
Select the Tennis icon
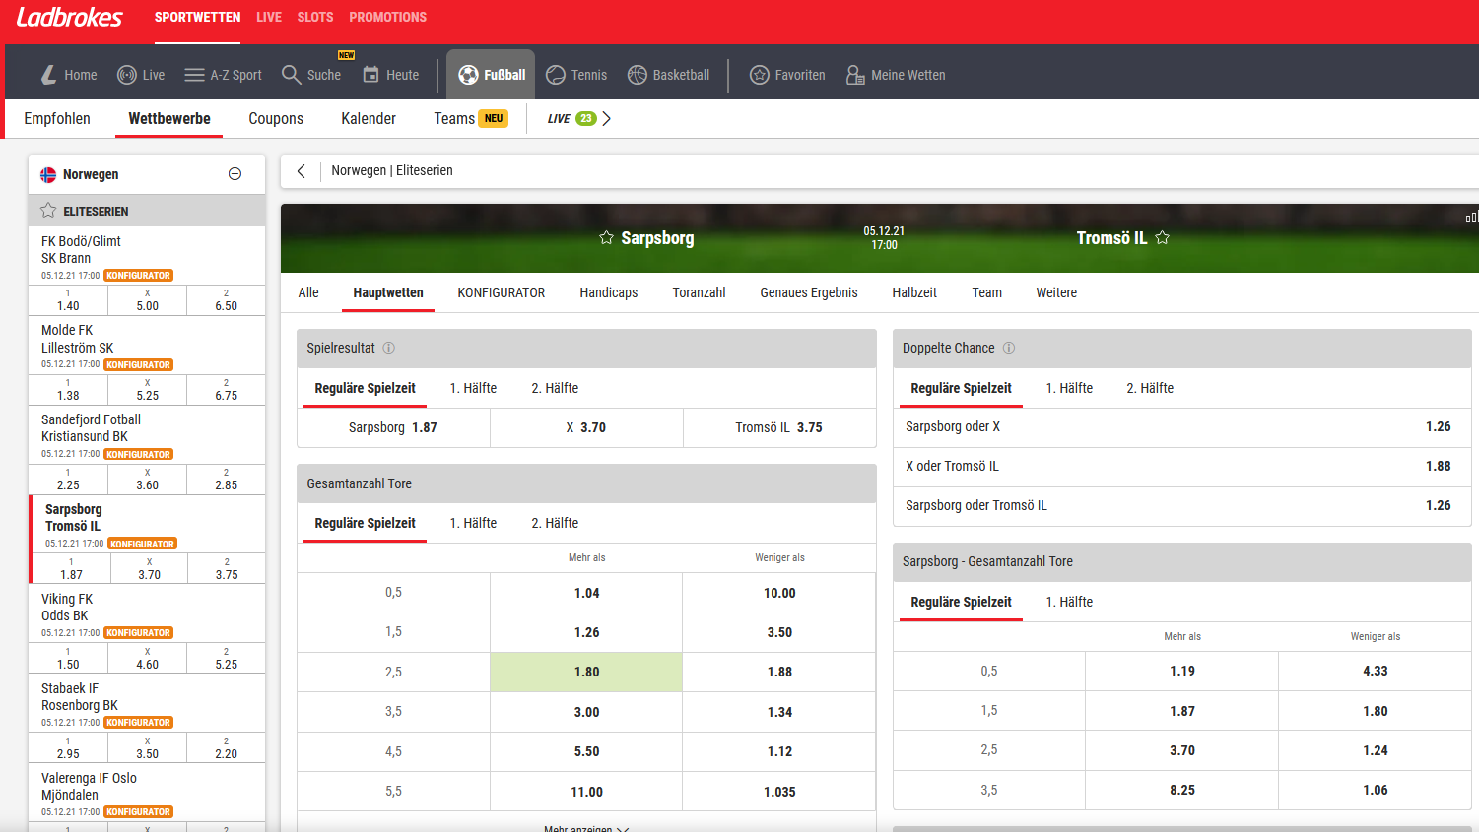pos(556,75)
